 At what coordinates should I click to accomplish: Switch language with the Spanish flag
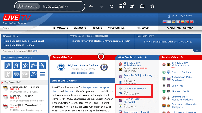[183, 22]
